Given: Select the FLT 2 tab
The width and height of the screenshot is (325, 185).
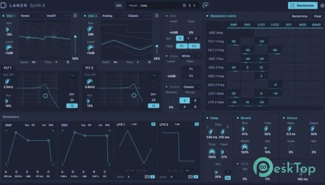Looking at the screenshot, I should (x=89, y=68).
